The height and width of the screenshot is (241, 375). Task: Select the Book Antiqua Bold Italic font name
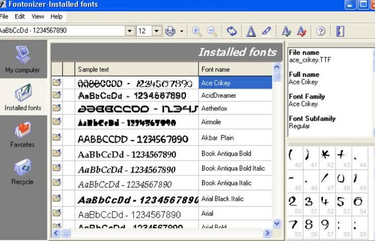pyautogui.click(x=233, y=168)
